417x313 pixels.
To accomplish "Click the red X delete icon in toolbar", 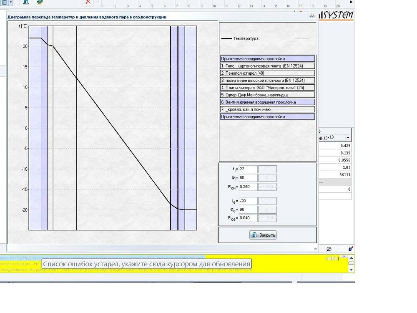I will (88, 2).
